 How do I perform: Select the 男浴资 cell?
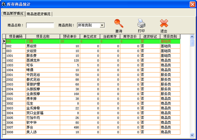43,46
